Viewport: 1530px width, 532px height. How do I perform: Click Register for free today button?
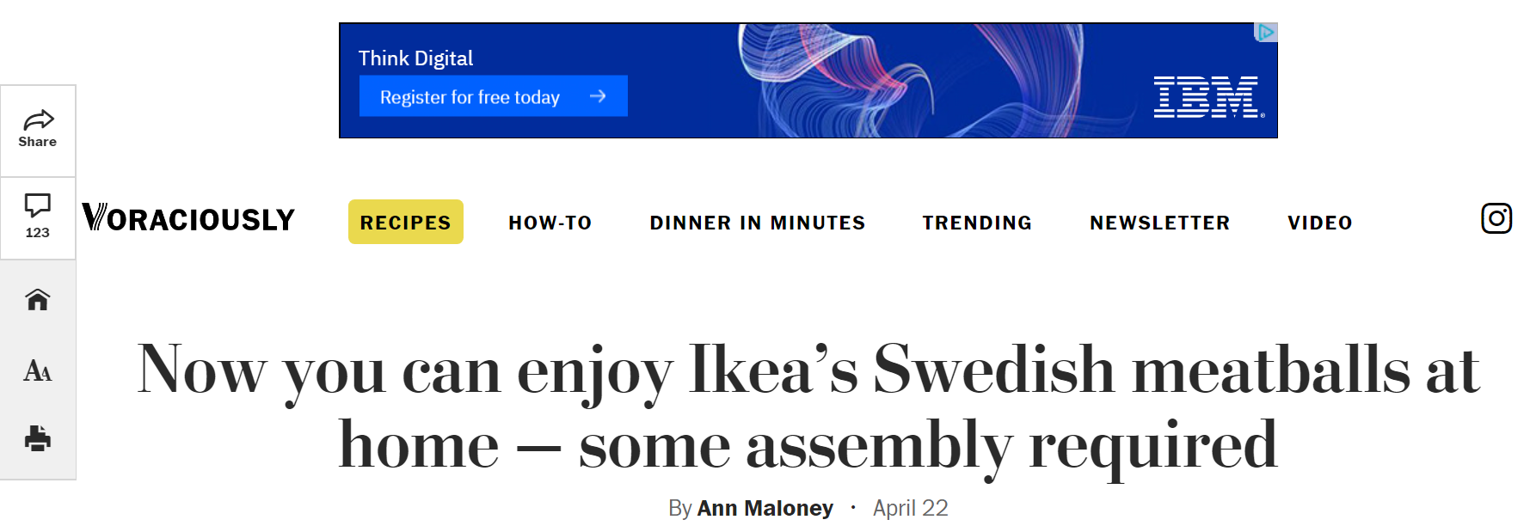click(494, 96)
